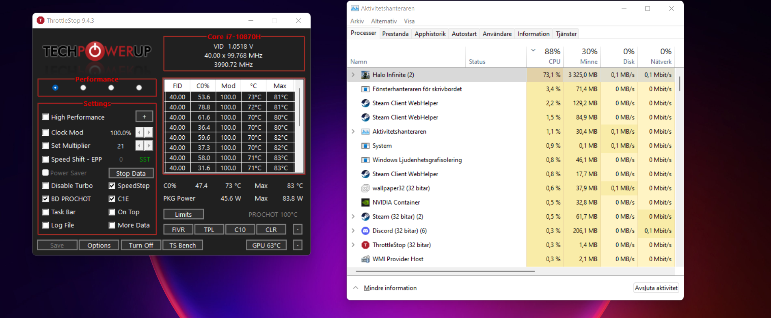
Task: Select the fourth Performance profile radio button
Action: (139, 88)
